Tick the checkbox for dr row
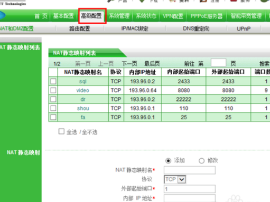 (53, 99)
